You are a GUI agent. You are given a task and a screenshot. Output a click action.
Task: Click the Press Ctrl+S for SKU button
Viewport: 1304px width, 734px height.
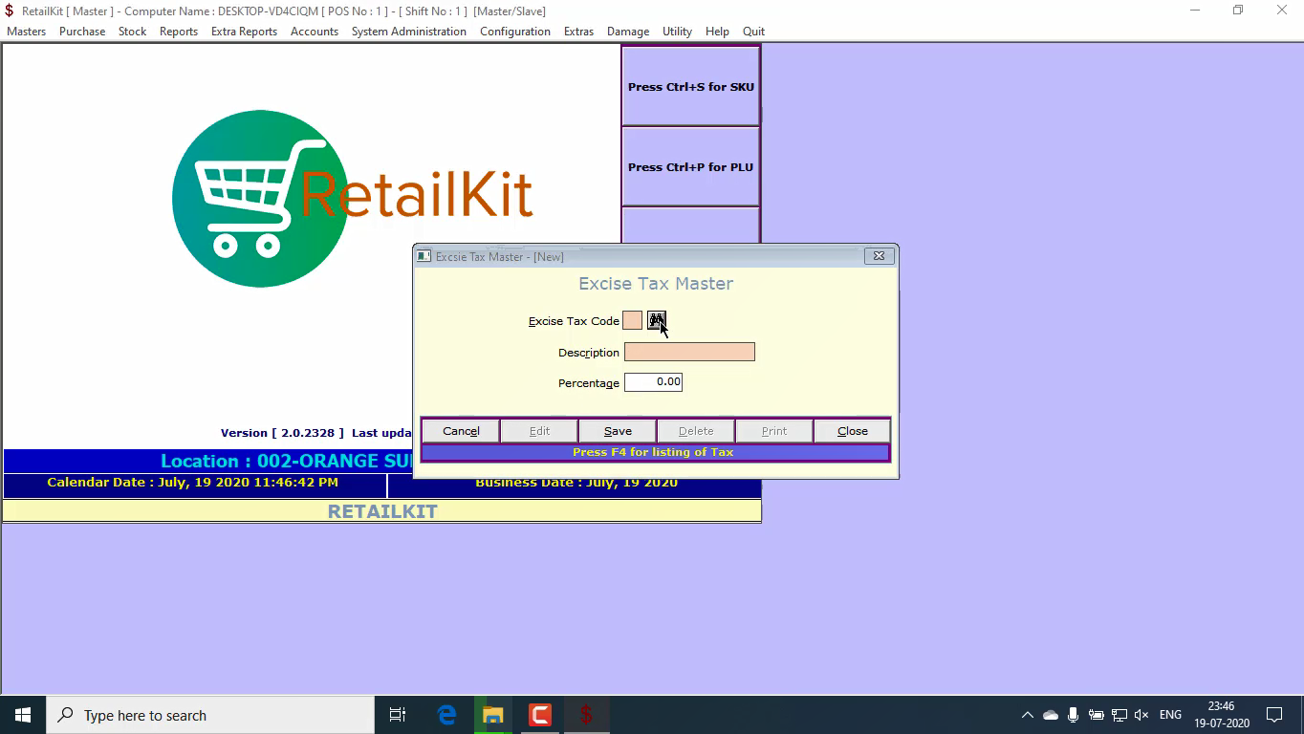690,86
